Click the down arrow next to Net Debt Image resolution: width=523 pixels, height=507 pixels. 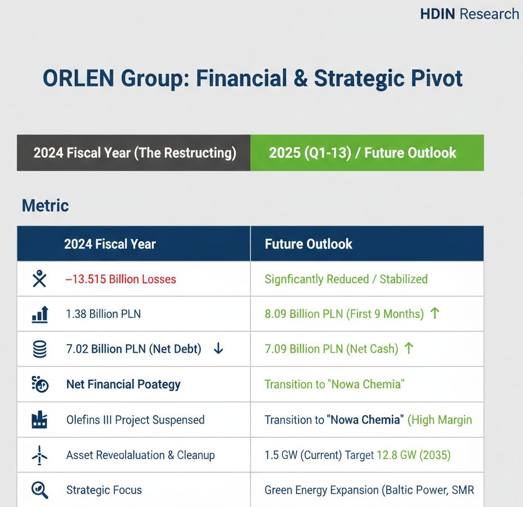(218, 349)
